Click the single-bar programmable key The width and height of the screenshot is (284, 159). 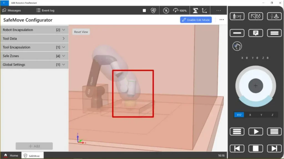237,33
